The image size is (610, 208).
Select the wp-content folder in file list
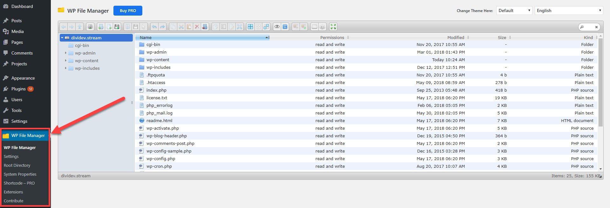(366, 60)
